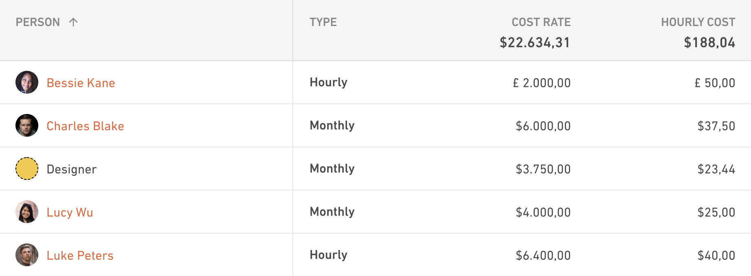Select the yellow Designer placeholder circle
751x276 pixels.
[27, 169]
